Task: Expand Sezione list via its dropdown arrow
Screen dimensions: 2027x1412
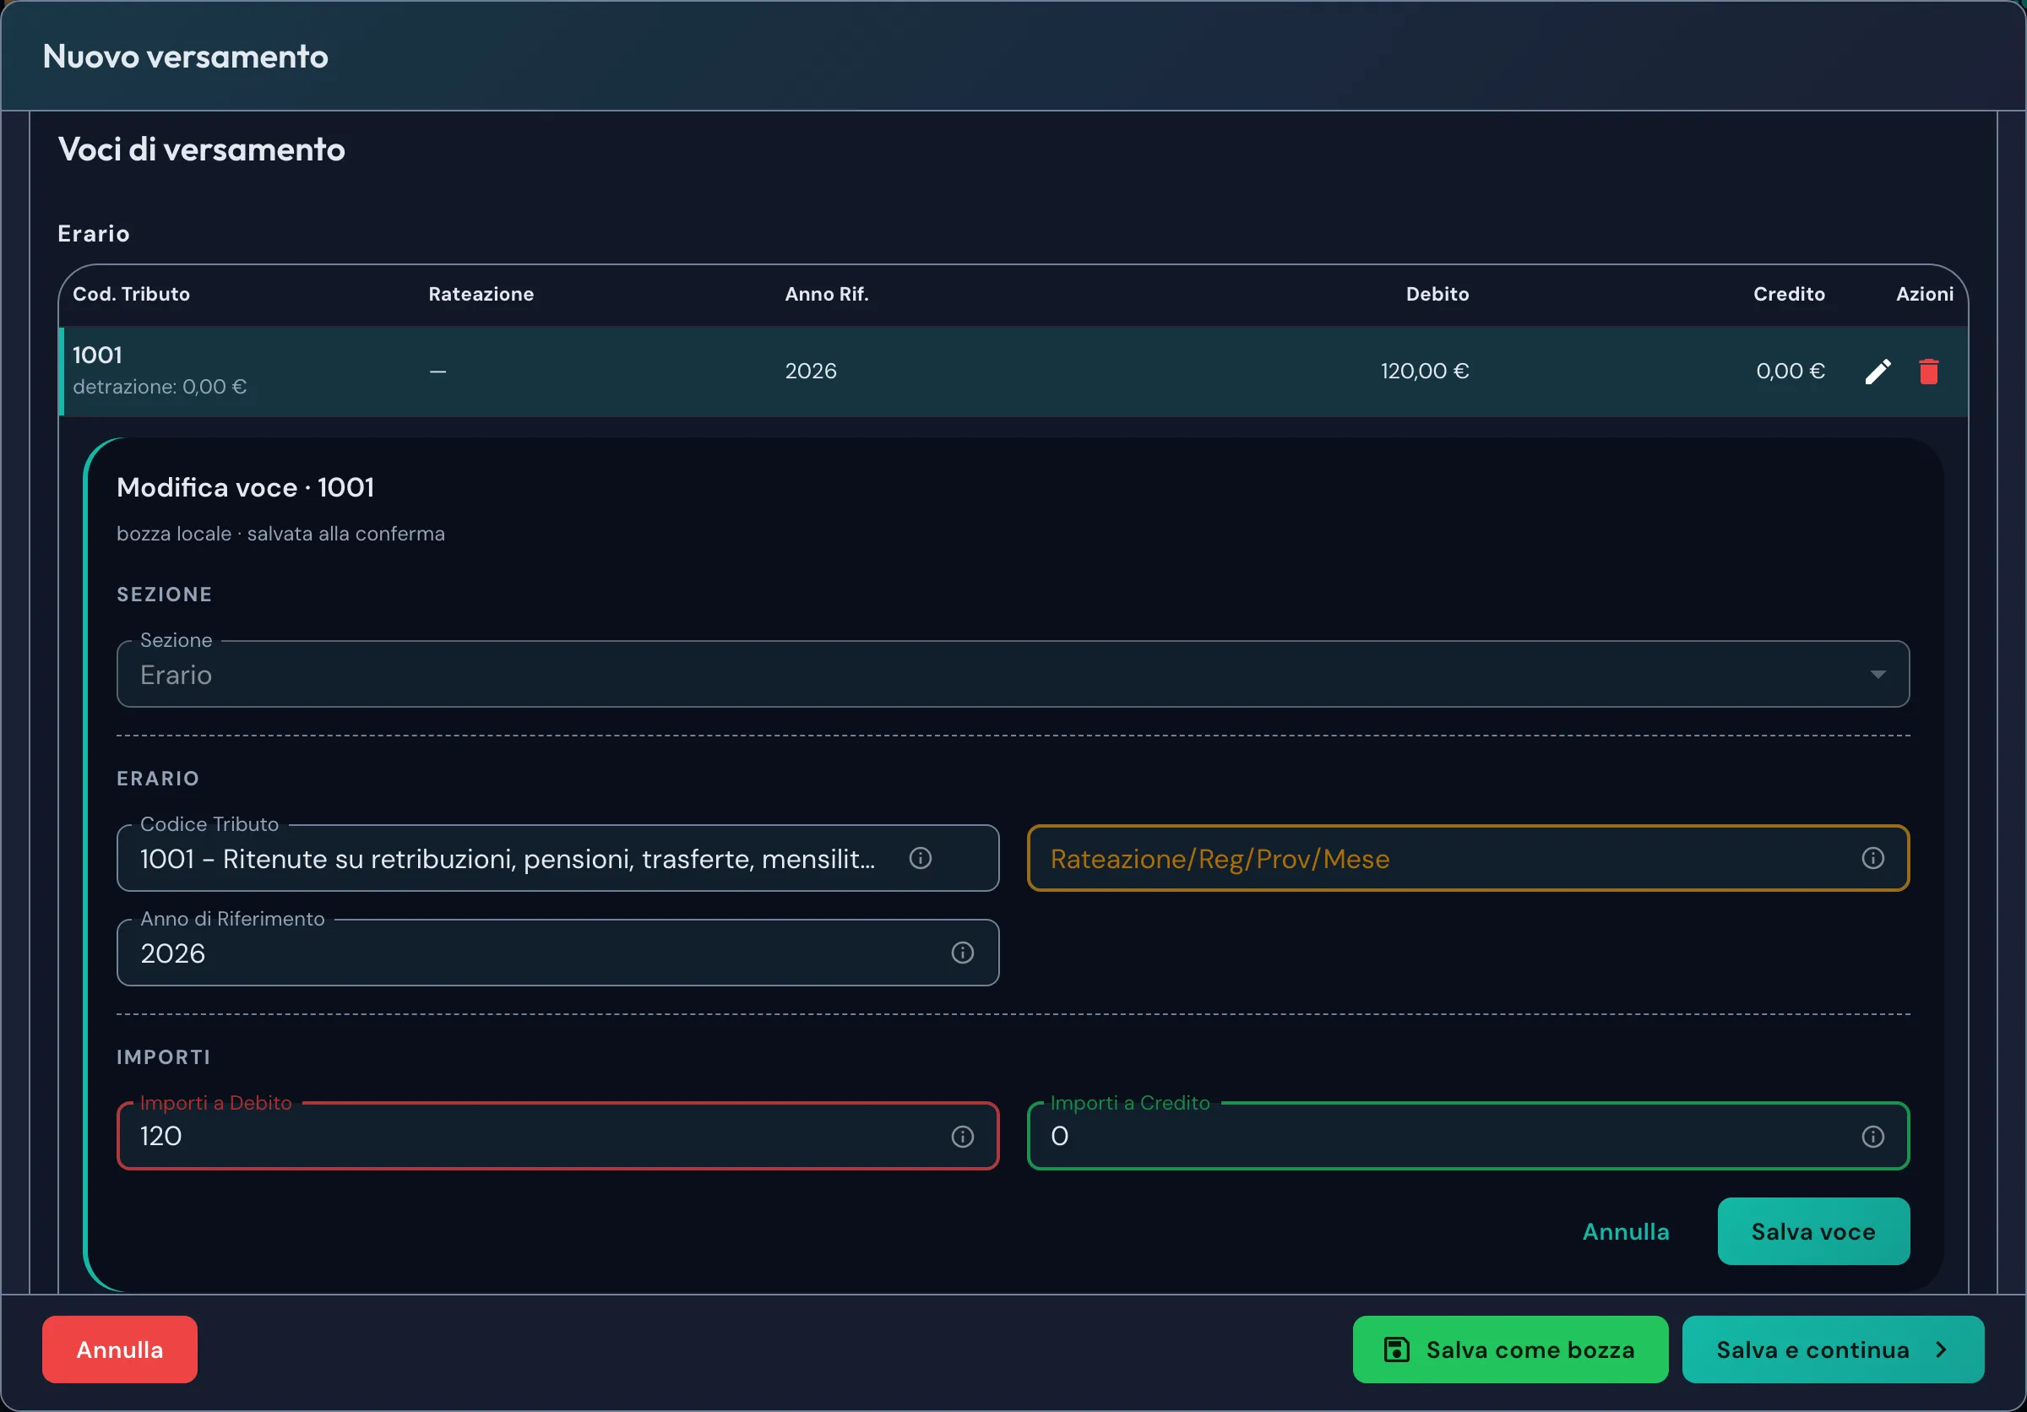Action: (x=1878, y=674)
